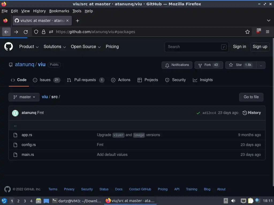Click the terminal dartz@VM3 taskbar entry
The image size is (274, 205).
[x=77, y=201]
